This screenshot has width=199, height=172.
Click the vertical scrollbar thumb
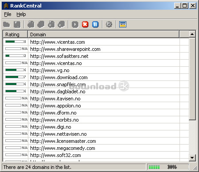192,79
